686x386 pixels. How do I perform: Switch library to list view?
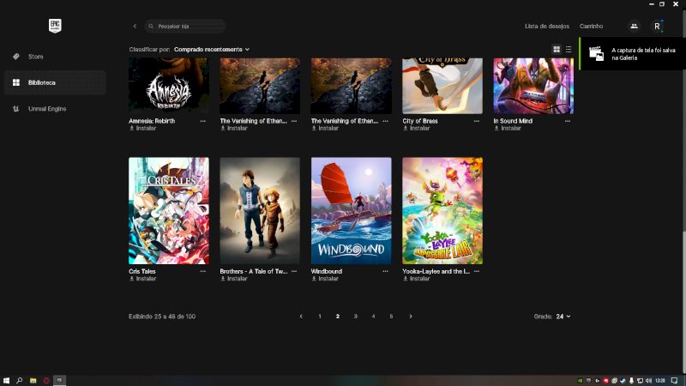[569, 50]
